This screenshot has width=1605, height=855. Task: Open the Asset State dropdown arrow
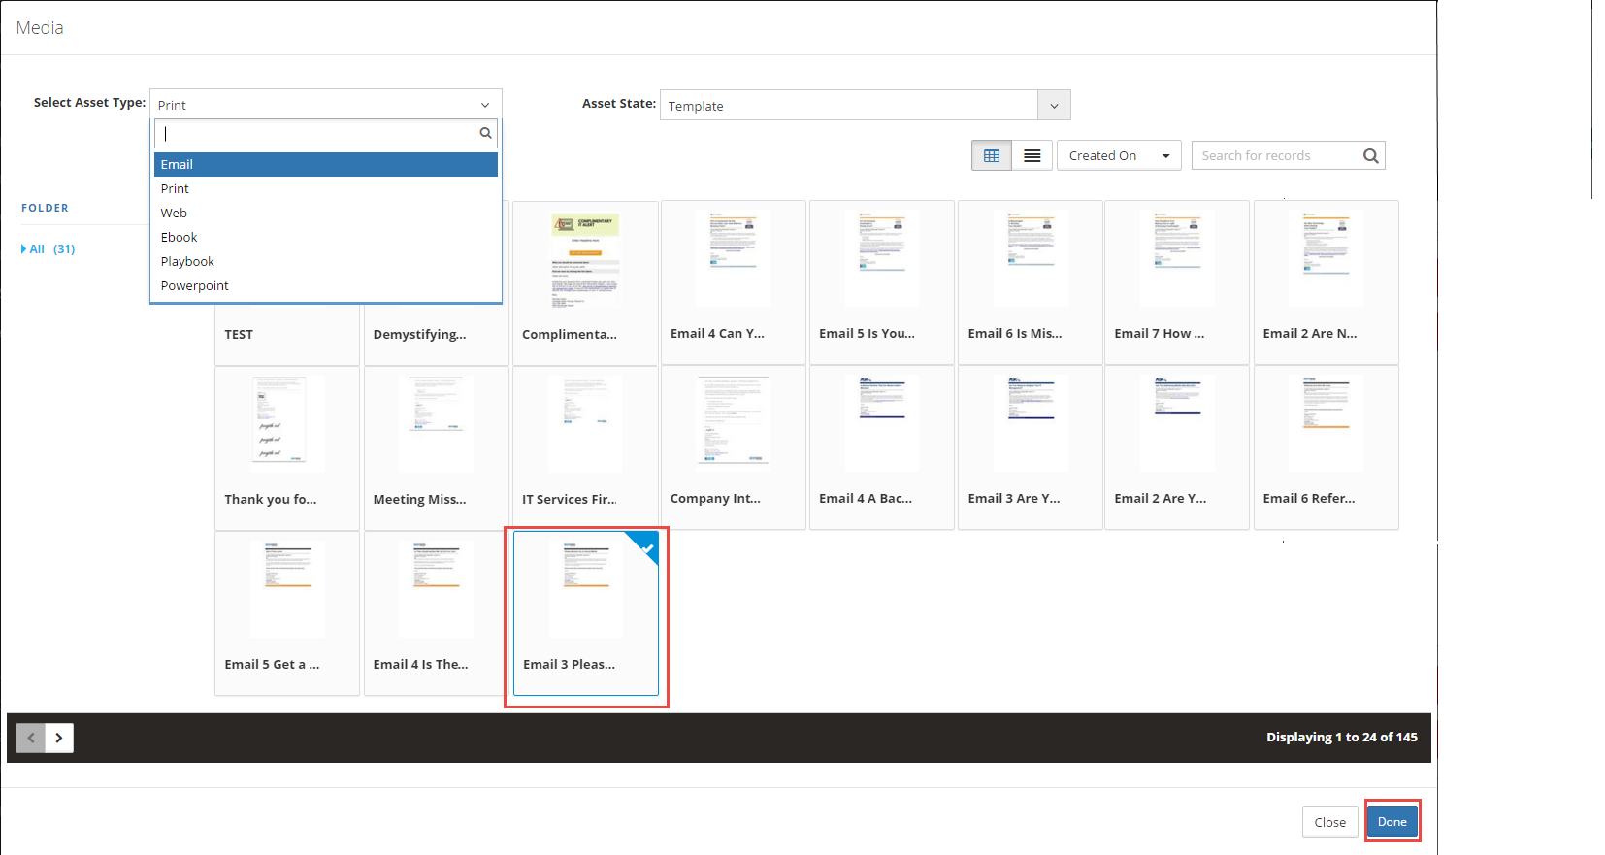tap(1054, 106)
